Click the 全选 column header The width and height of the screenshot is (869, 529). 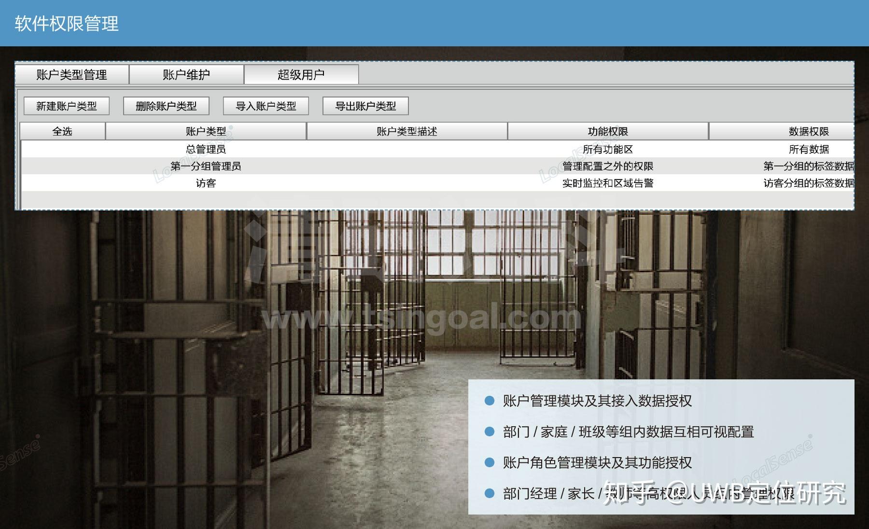tap(62, 131)
